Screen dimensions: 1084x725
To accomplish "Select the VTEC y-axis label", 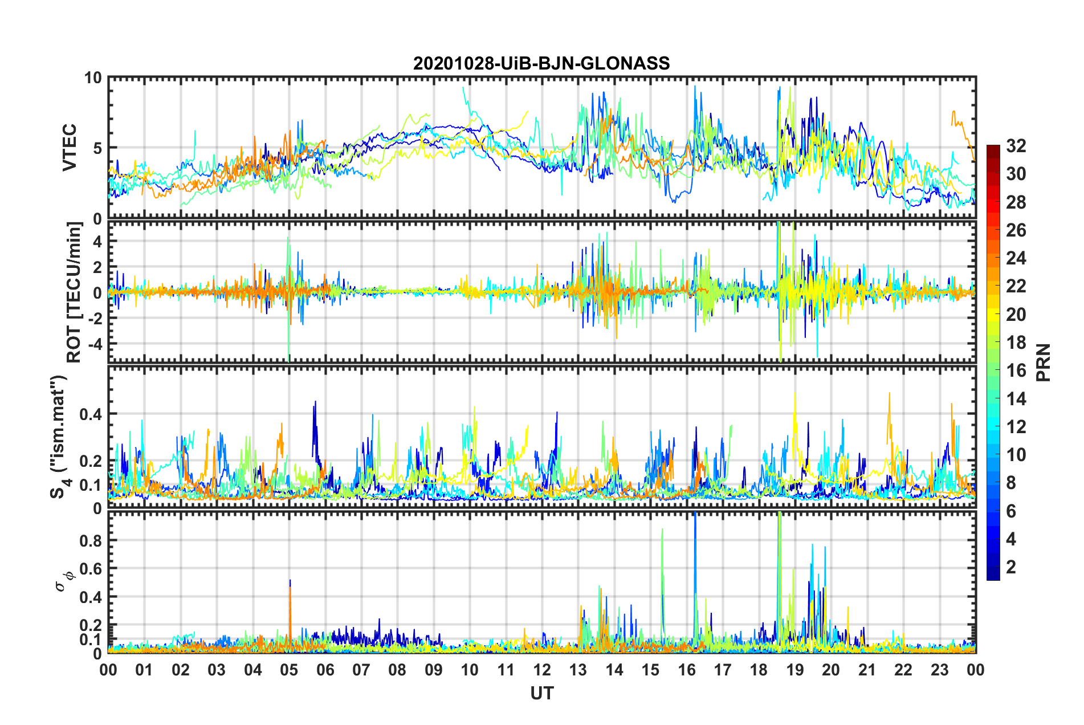I will (x=70, y=148).
